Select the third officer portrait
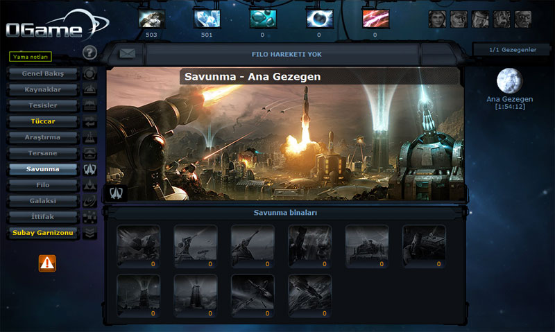The width and height of the screenshot is (555, 332). 480,19
